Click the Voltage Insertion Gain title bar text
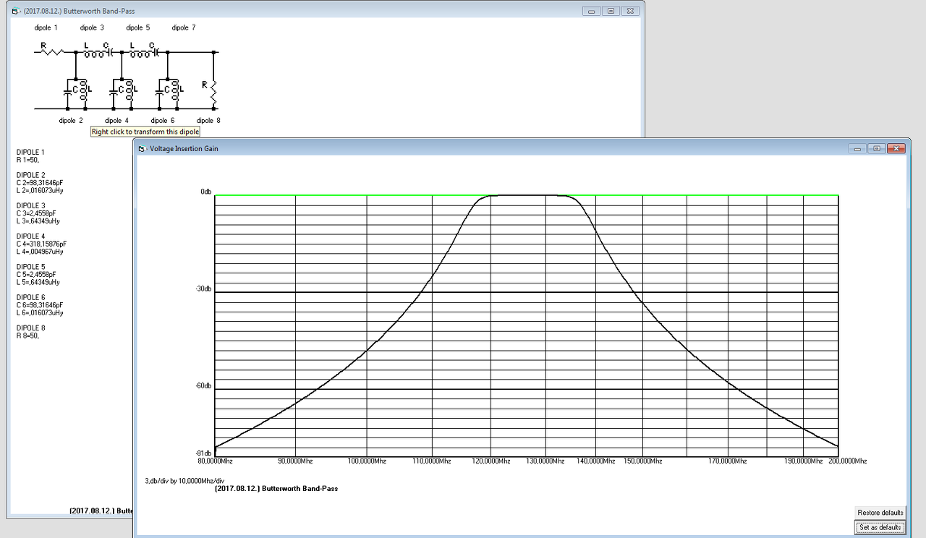The height and width of the screenshot is (538, 926). [184, 149]
